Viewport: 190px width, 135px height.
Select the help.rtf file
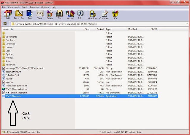pos(80,79)
